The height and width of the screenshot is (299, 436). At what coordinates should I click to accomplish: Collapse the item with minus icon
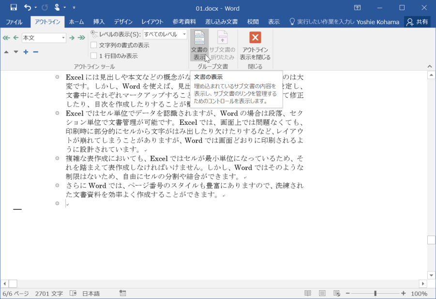coord(36,52)
